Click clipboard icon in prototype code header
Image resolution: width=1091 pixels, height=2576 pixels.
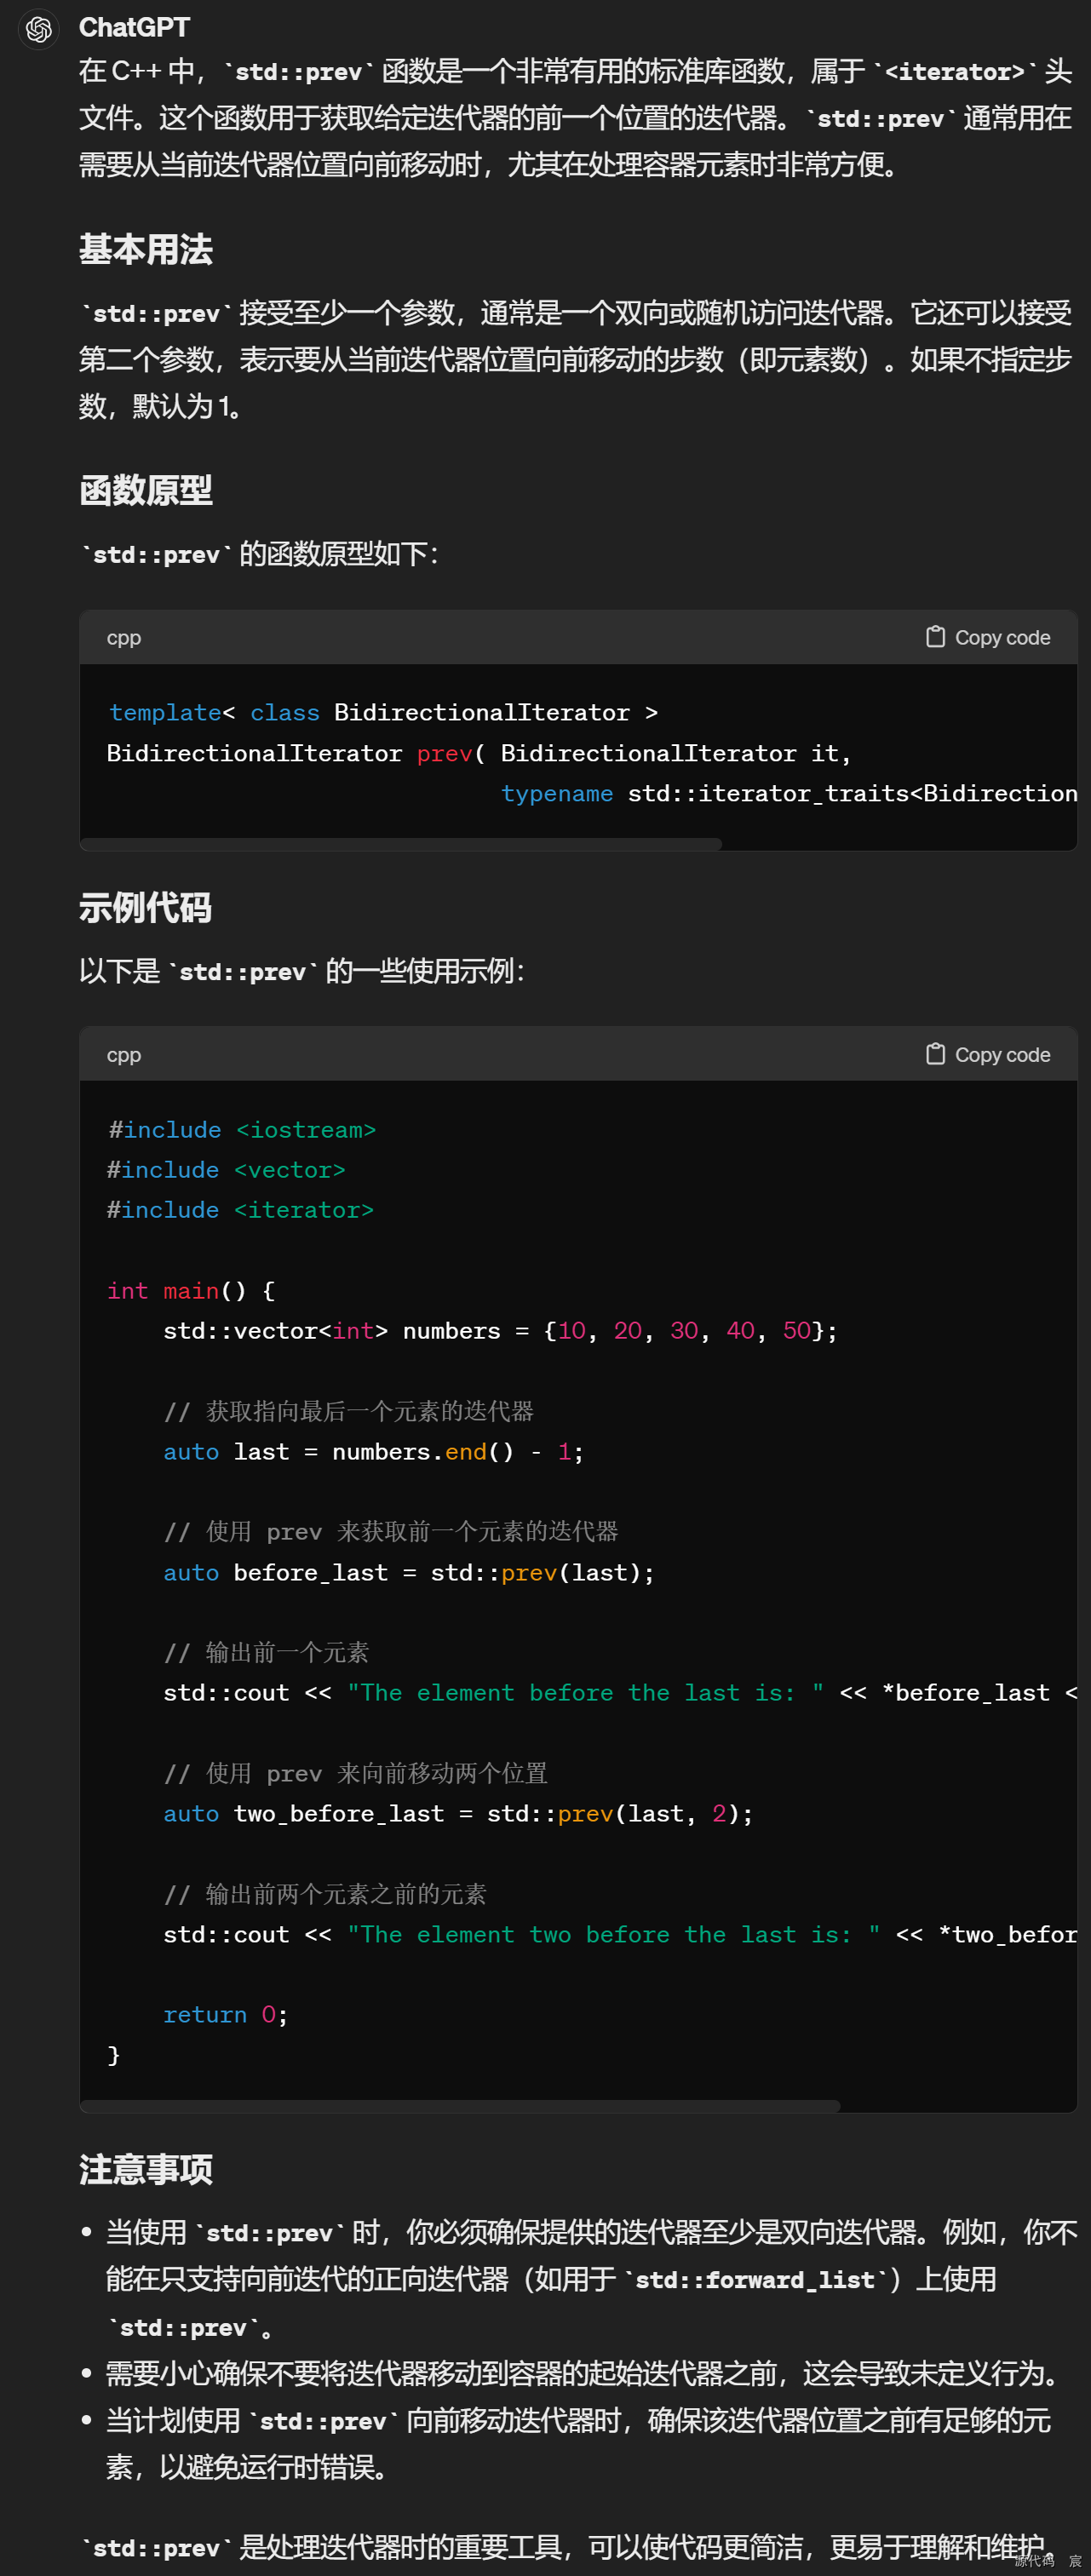tap(935, 637)
